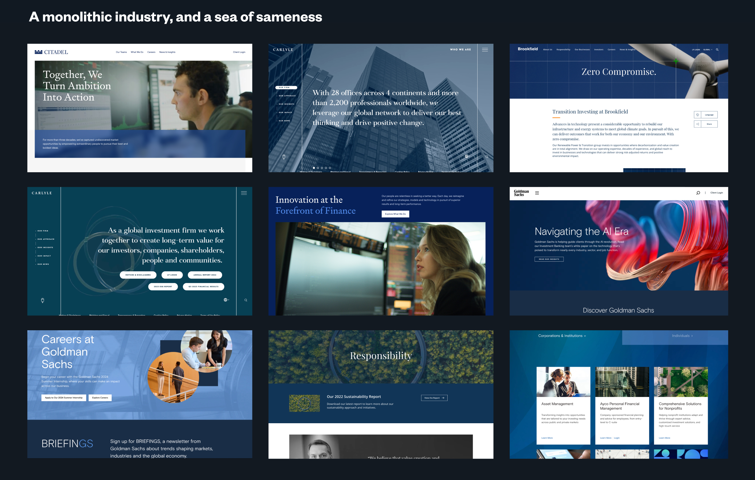Click the Explore What We Do button

395,214
